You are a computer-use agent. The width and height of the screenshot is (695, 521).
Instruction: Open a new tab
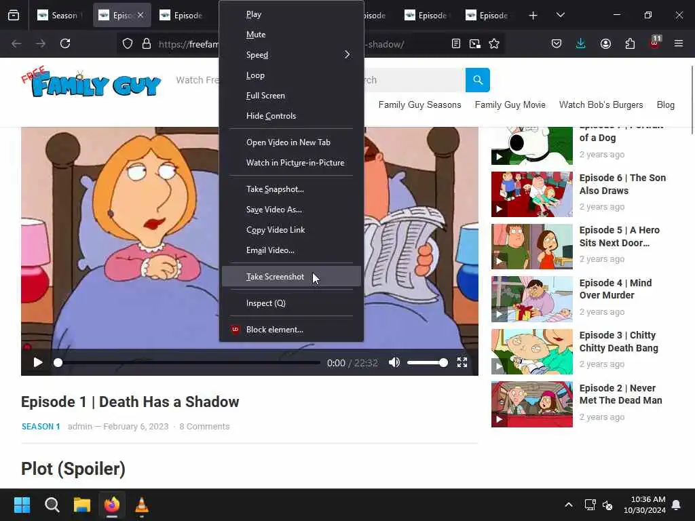[x=533, y=16]
